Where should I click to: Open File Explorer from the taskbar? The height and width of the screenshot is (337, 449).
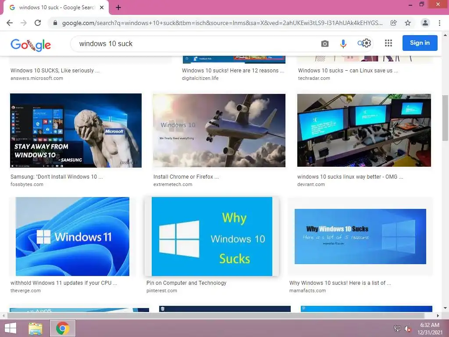35,328
